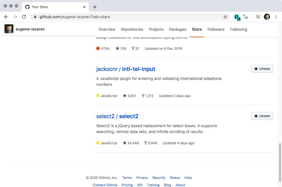Select the Stars tab
This screenshot has height=187, width=282.
pyautogui.click(x=197, y=29)
